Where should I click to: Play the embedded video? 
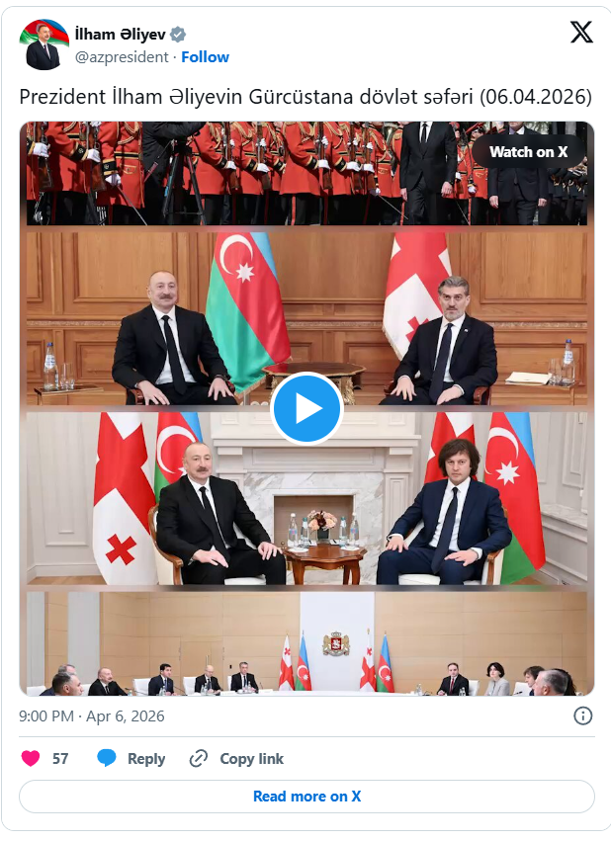(x=306, y=408)
